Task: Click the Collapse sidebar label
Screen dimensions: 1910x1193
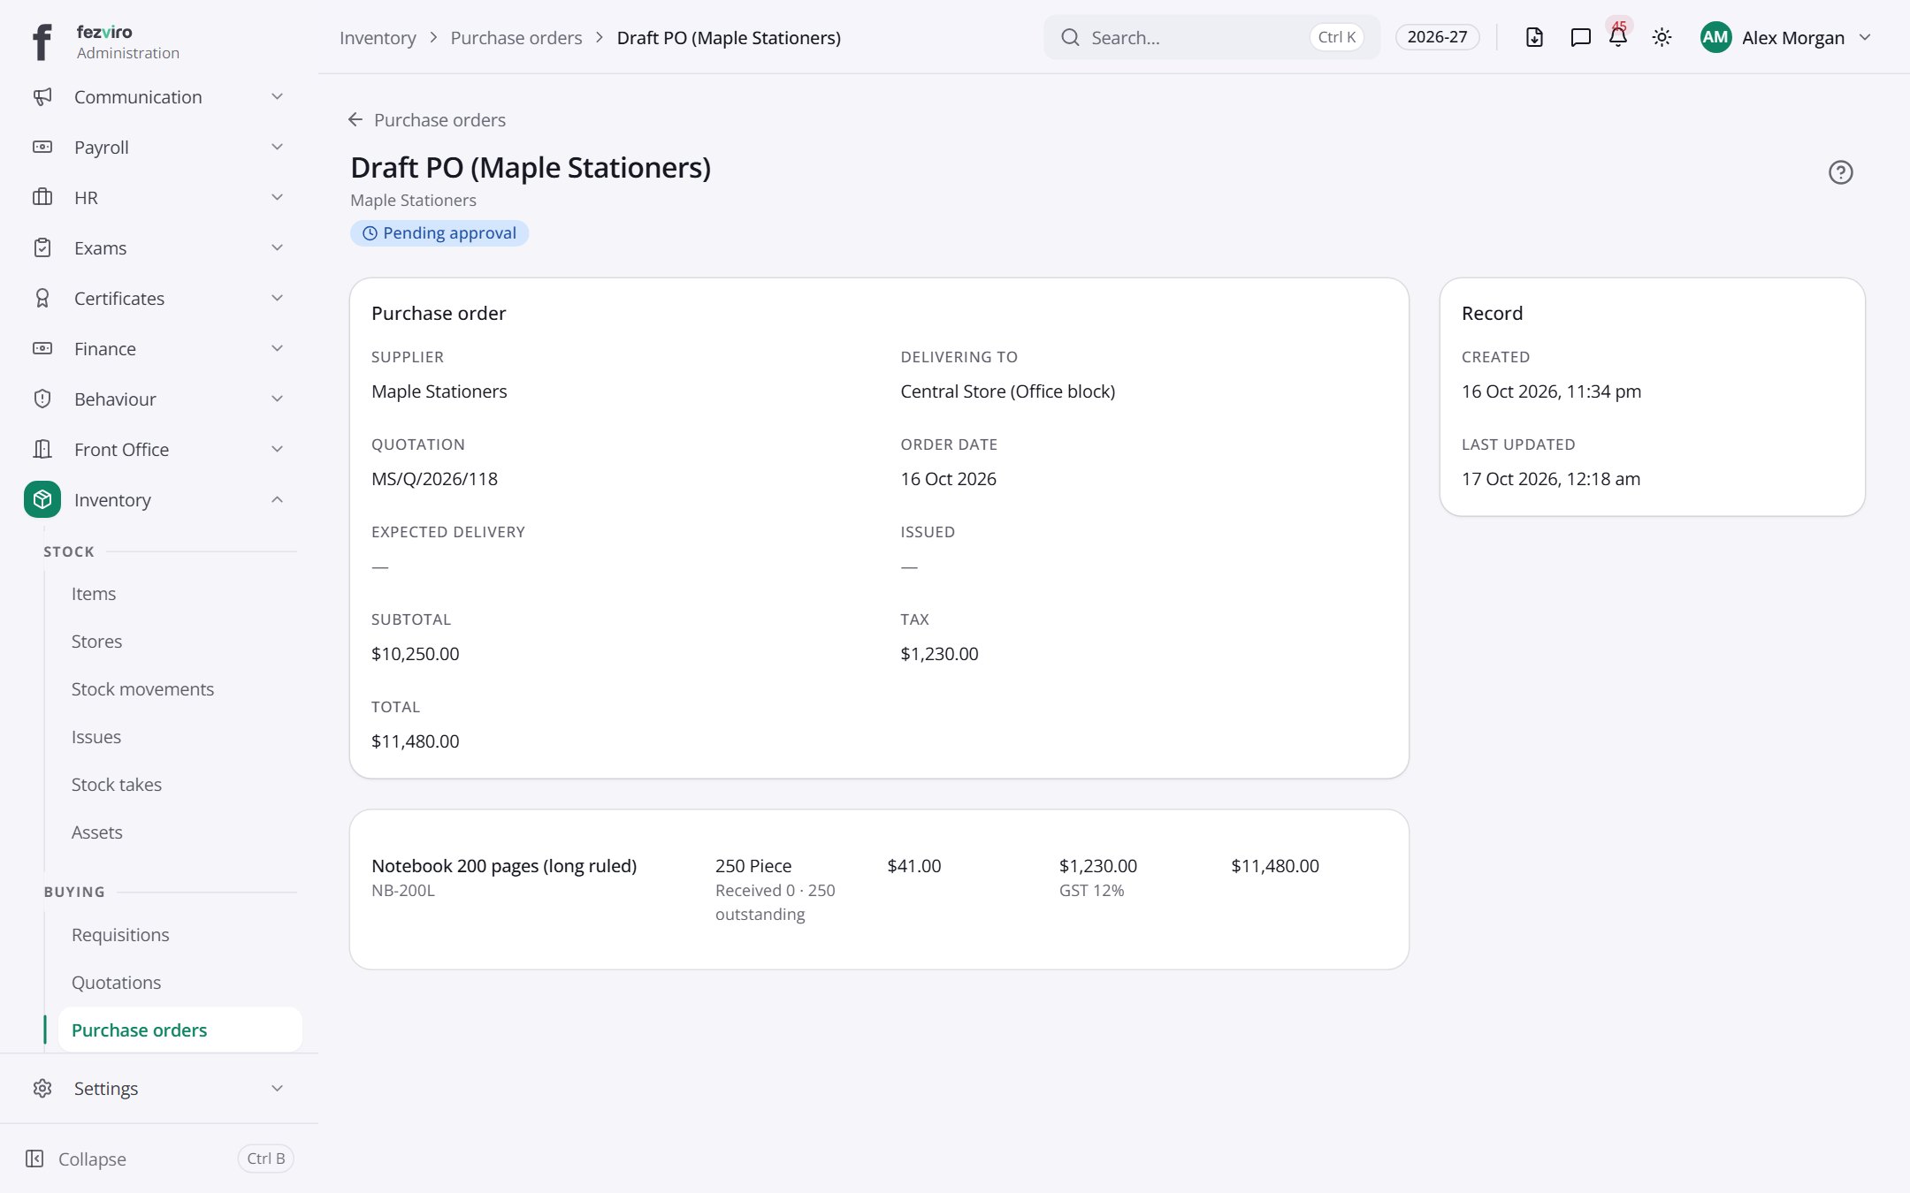Action: pos(92,1159)
